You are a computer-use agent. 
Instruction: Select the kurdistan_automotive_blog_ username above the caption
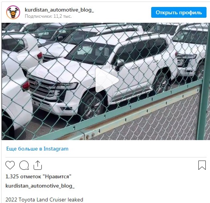[40, 186]
